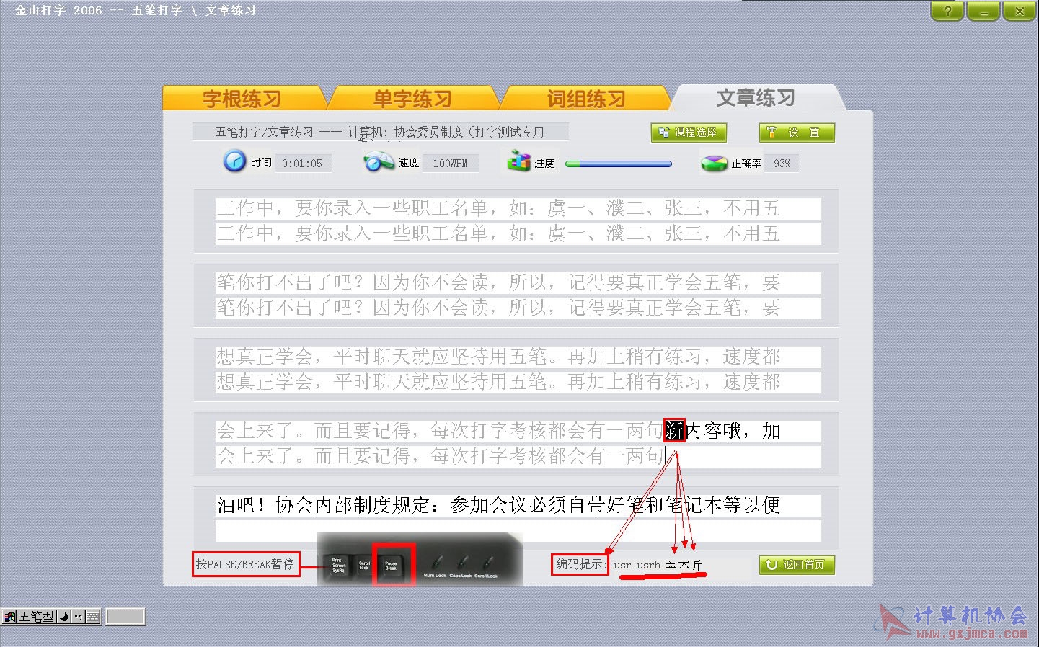Image resolution: width=1039 pixels, height=647 pixels.
Task: Click the typed line ending with 一两句
Action: coord(518,456)
